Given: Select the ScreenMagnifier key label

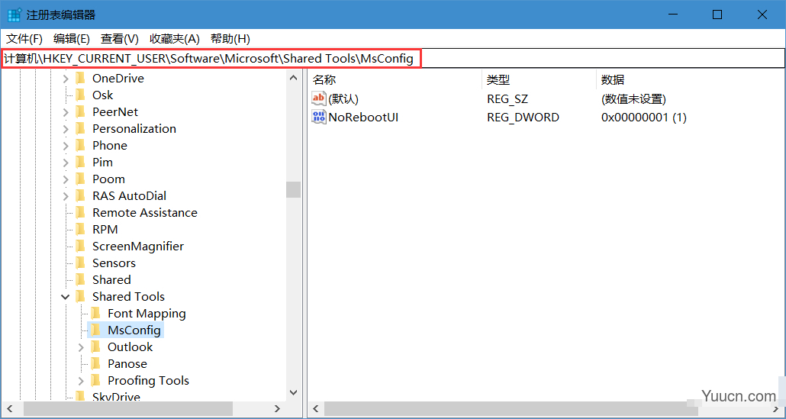Looking at the screenshot, I should point(138,246).
